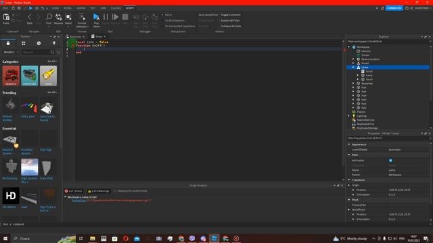Expand the Switch part under Lamp
The image size is (433, 243).
click(x=358, y=80)
